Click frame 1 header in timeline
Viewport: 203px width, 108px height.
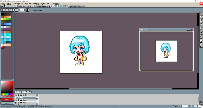click(37, 95)
